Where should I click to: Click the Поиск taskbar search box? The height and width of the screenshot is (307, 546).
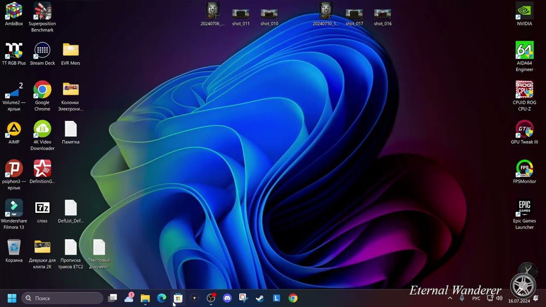click(x=62, y=298)
